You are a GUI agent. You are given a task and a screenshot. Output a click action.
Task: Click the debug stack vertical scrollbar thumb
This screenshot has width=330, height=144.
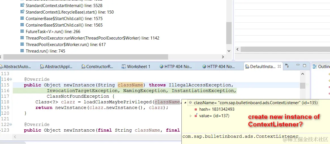pos(229,33)
